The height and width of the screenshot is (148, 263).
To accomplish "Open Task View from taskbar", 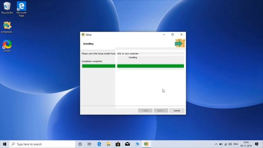I will point(89,144).
